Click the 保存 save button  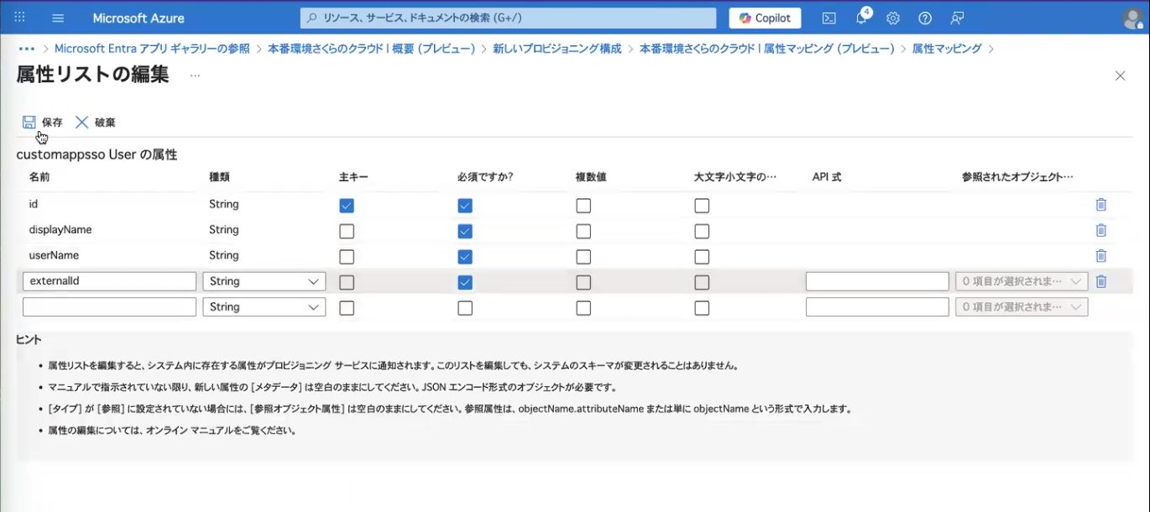pos(43,122)
